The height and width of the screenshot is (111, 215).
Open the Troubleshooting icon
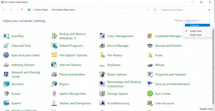[102, 103]
